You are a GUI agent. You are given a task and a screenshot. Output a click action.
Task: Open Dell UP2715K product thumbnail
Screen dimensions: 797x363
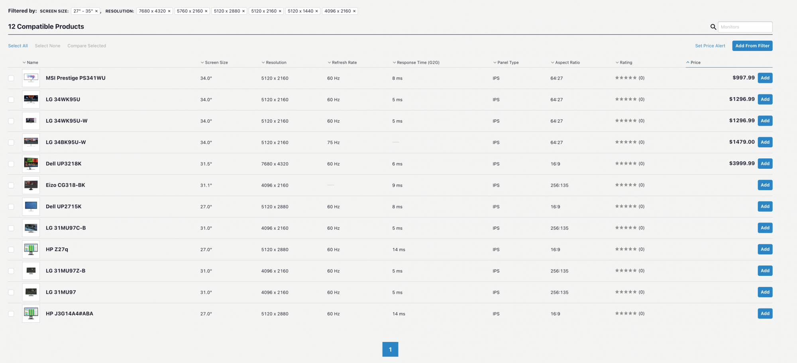[31, 207]
